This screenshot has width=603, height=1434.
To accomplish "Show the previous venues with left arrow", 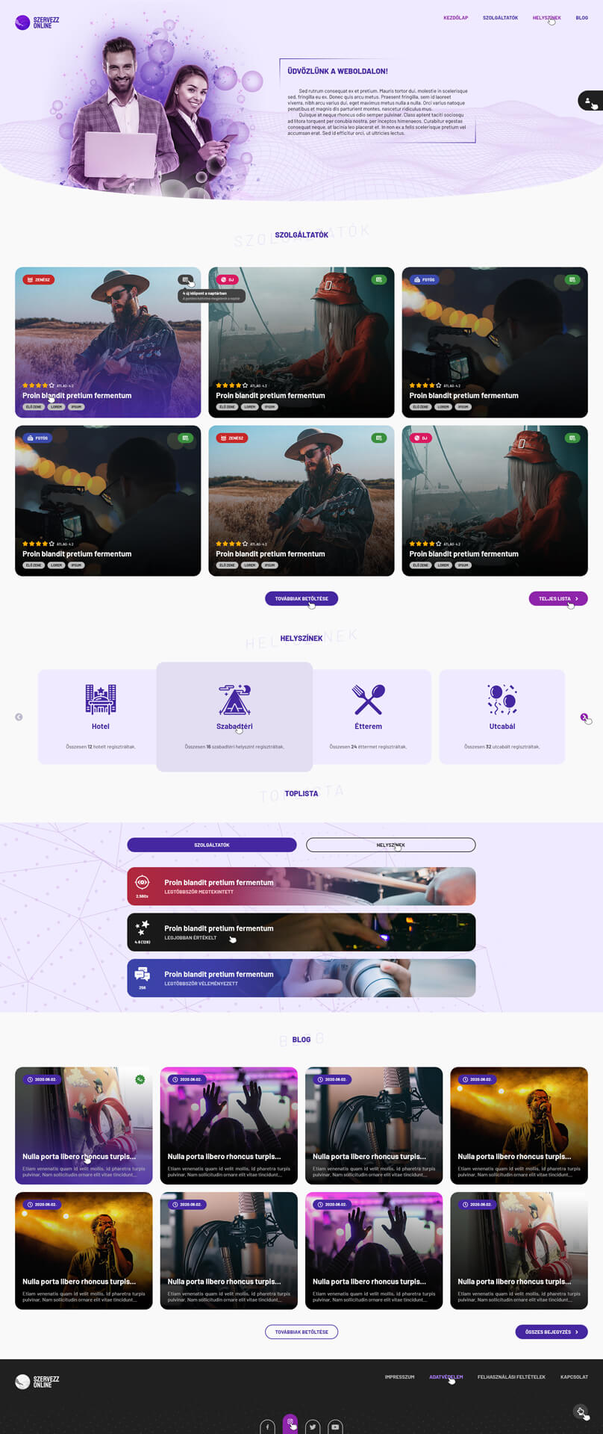I will [19, 717].
